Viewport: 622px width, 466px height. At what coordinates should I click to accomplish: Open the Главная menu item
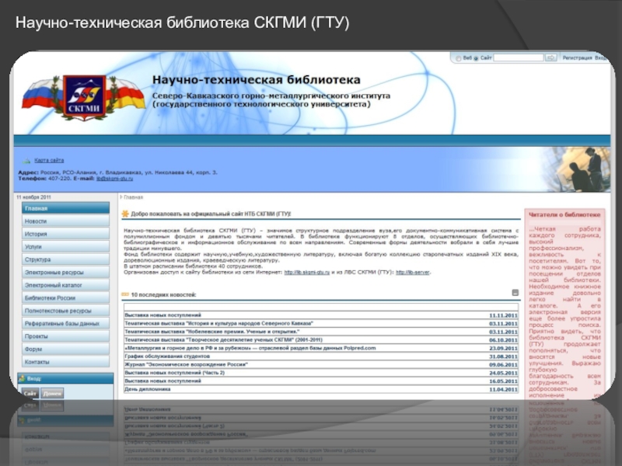65,208
